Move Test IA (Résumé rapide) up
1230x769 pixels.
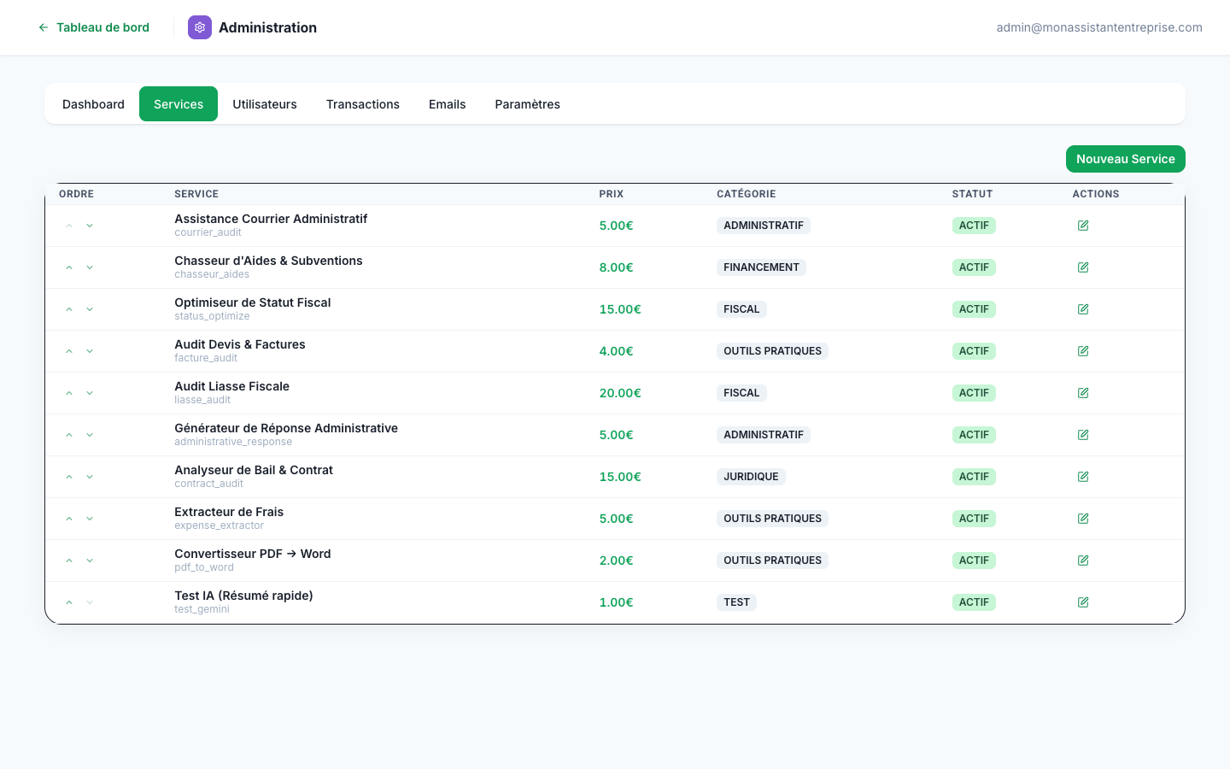(x=69, y=602)
